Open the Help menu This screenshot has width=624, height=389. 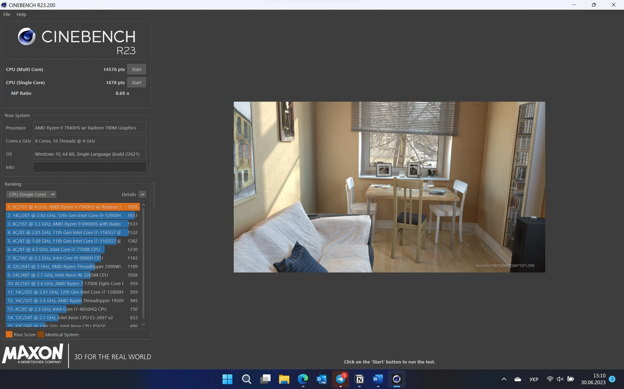pos(21,14)
